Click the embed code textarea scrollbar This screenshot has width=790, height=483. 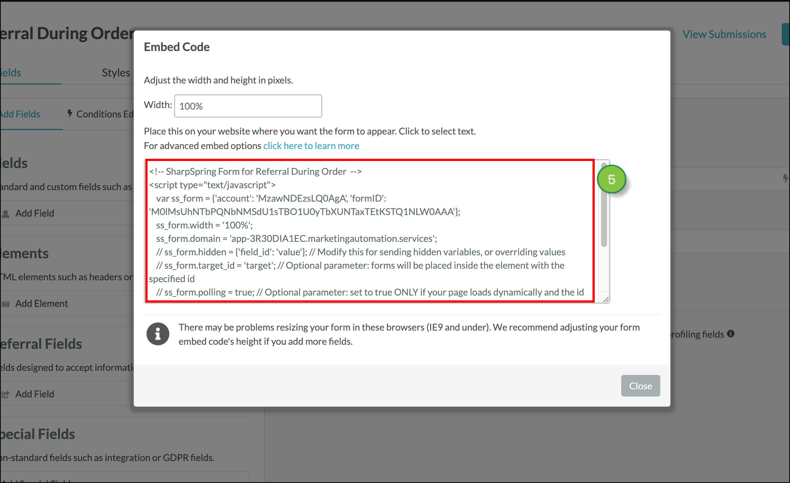pyautogui.click(x=604, y=205)
